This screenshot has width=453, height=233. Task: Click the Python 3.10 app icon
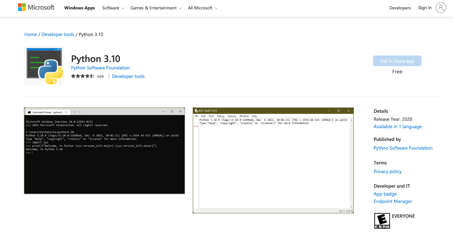pos(44,66)
